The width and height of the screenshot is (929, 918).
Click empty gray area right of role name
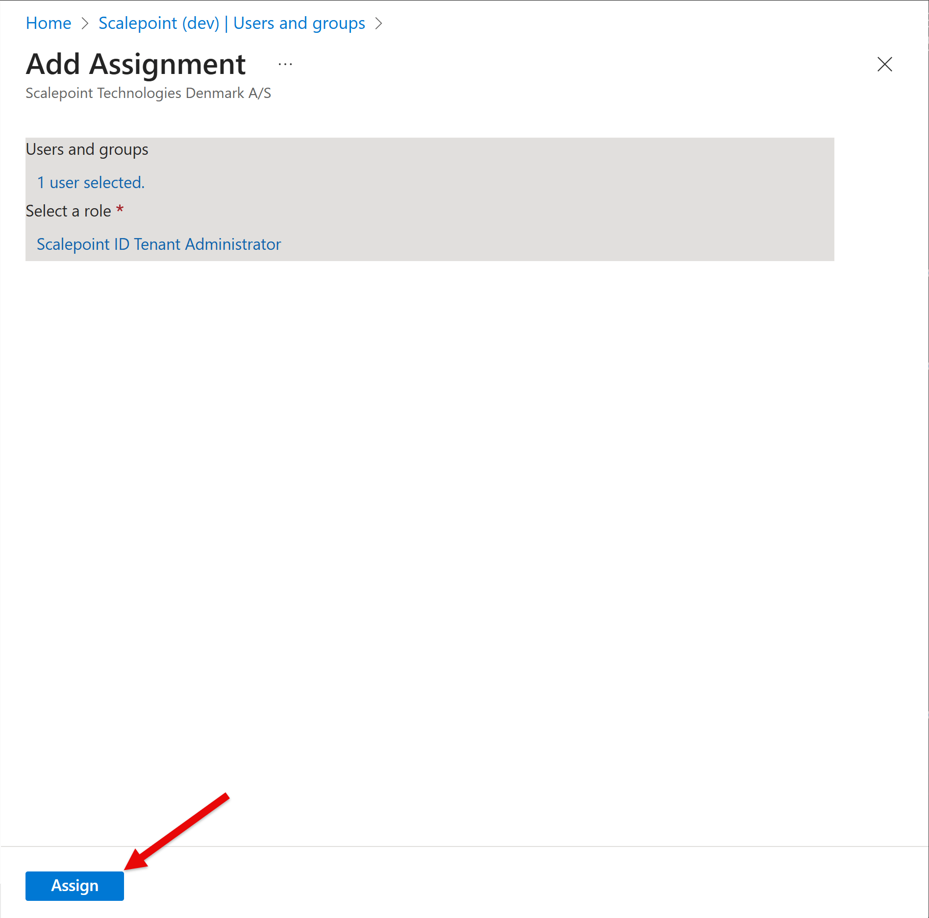539,244
